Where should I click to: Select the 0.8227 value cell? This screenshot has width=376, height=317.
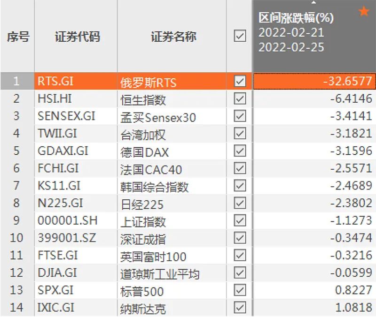point(314,290)
